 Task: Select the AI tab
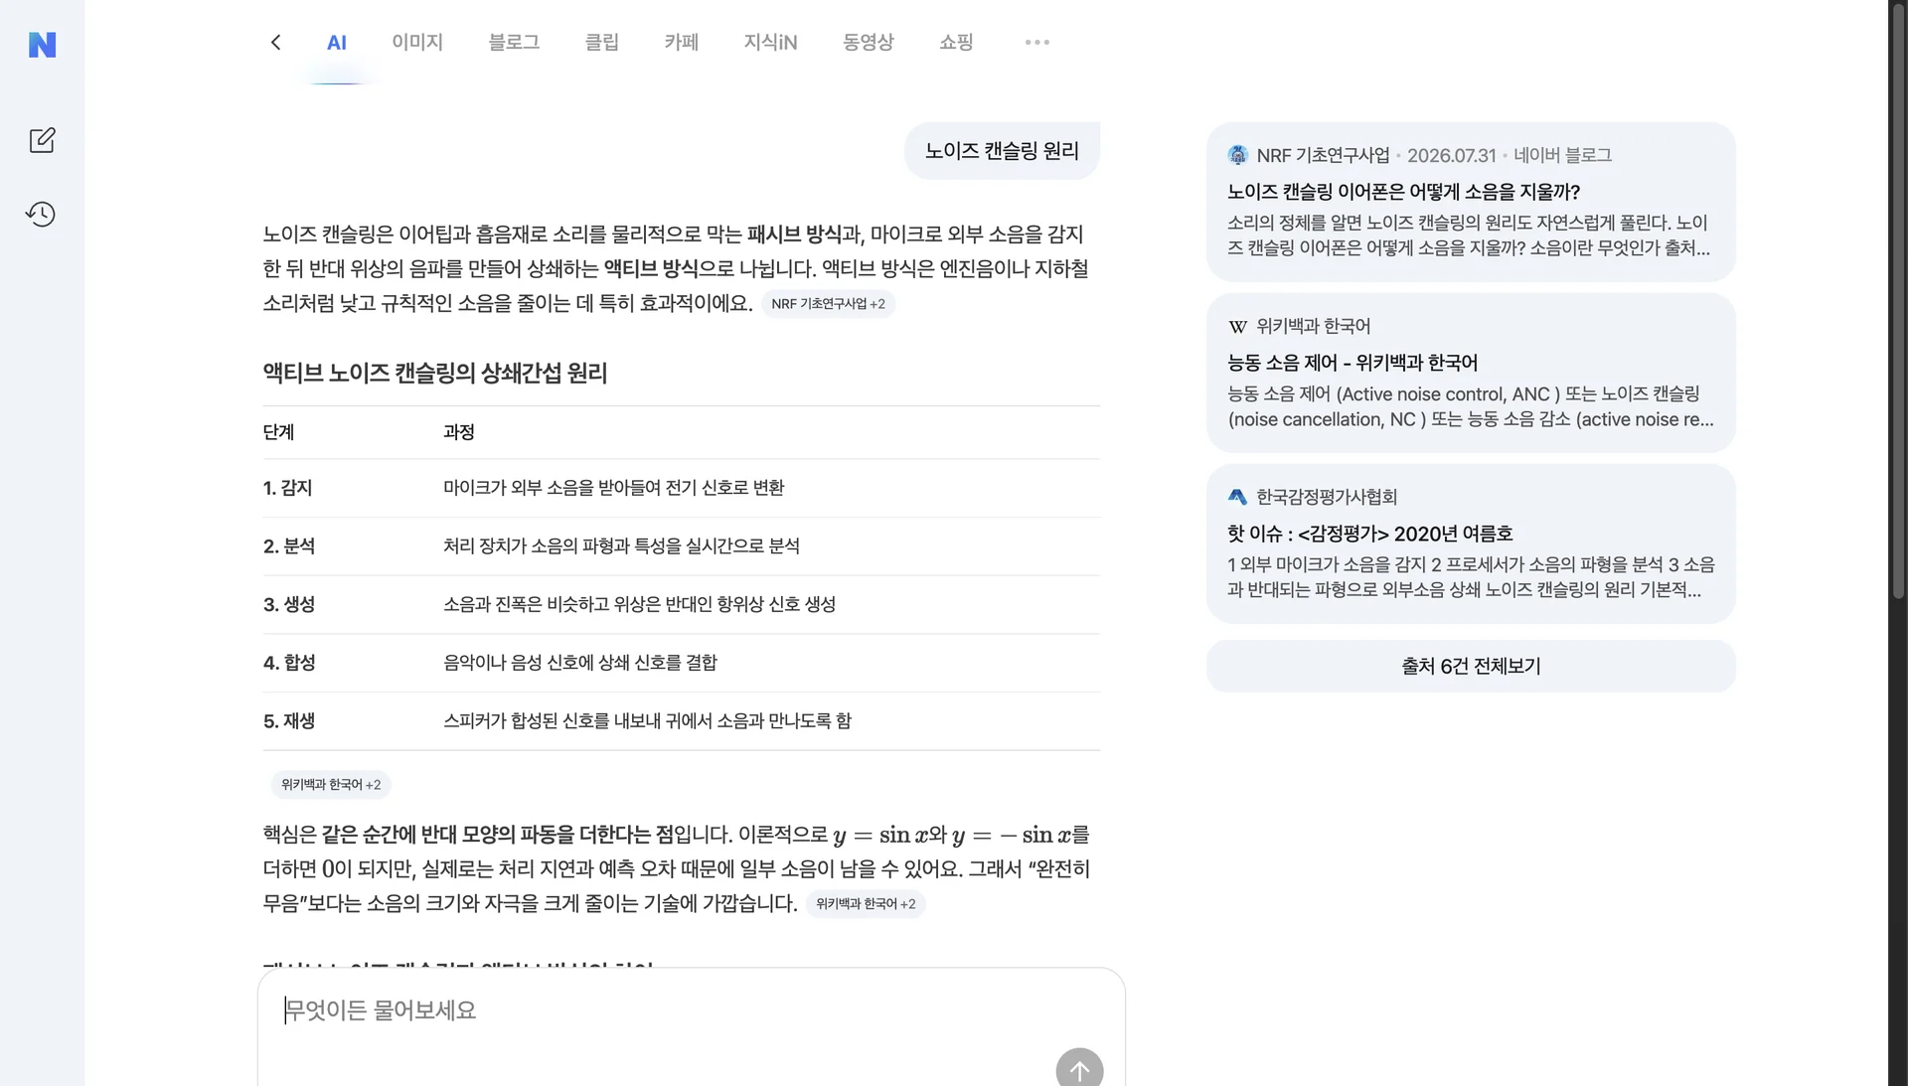pyautogui.click(x=337, y=42)
